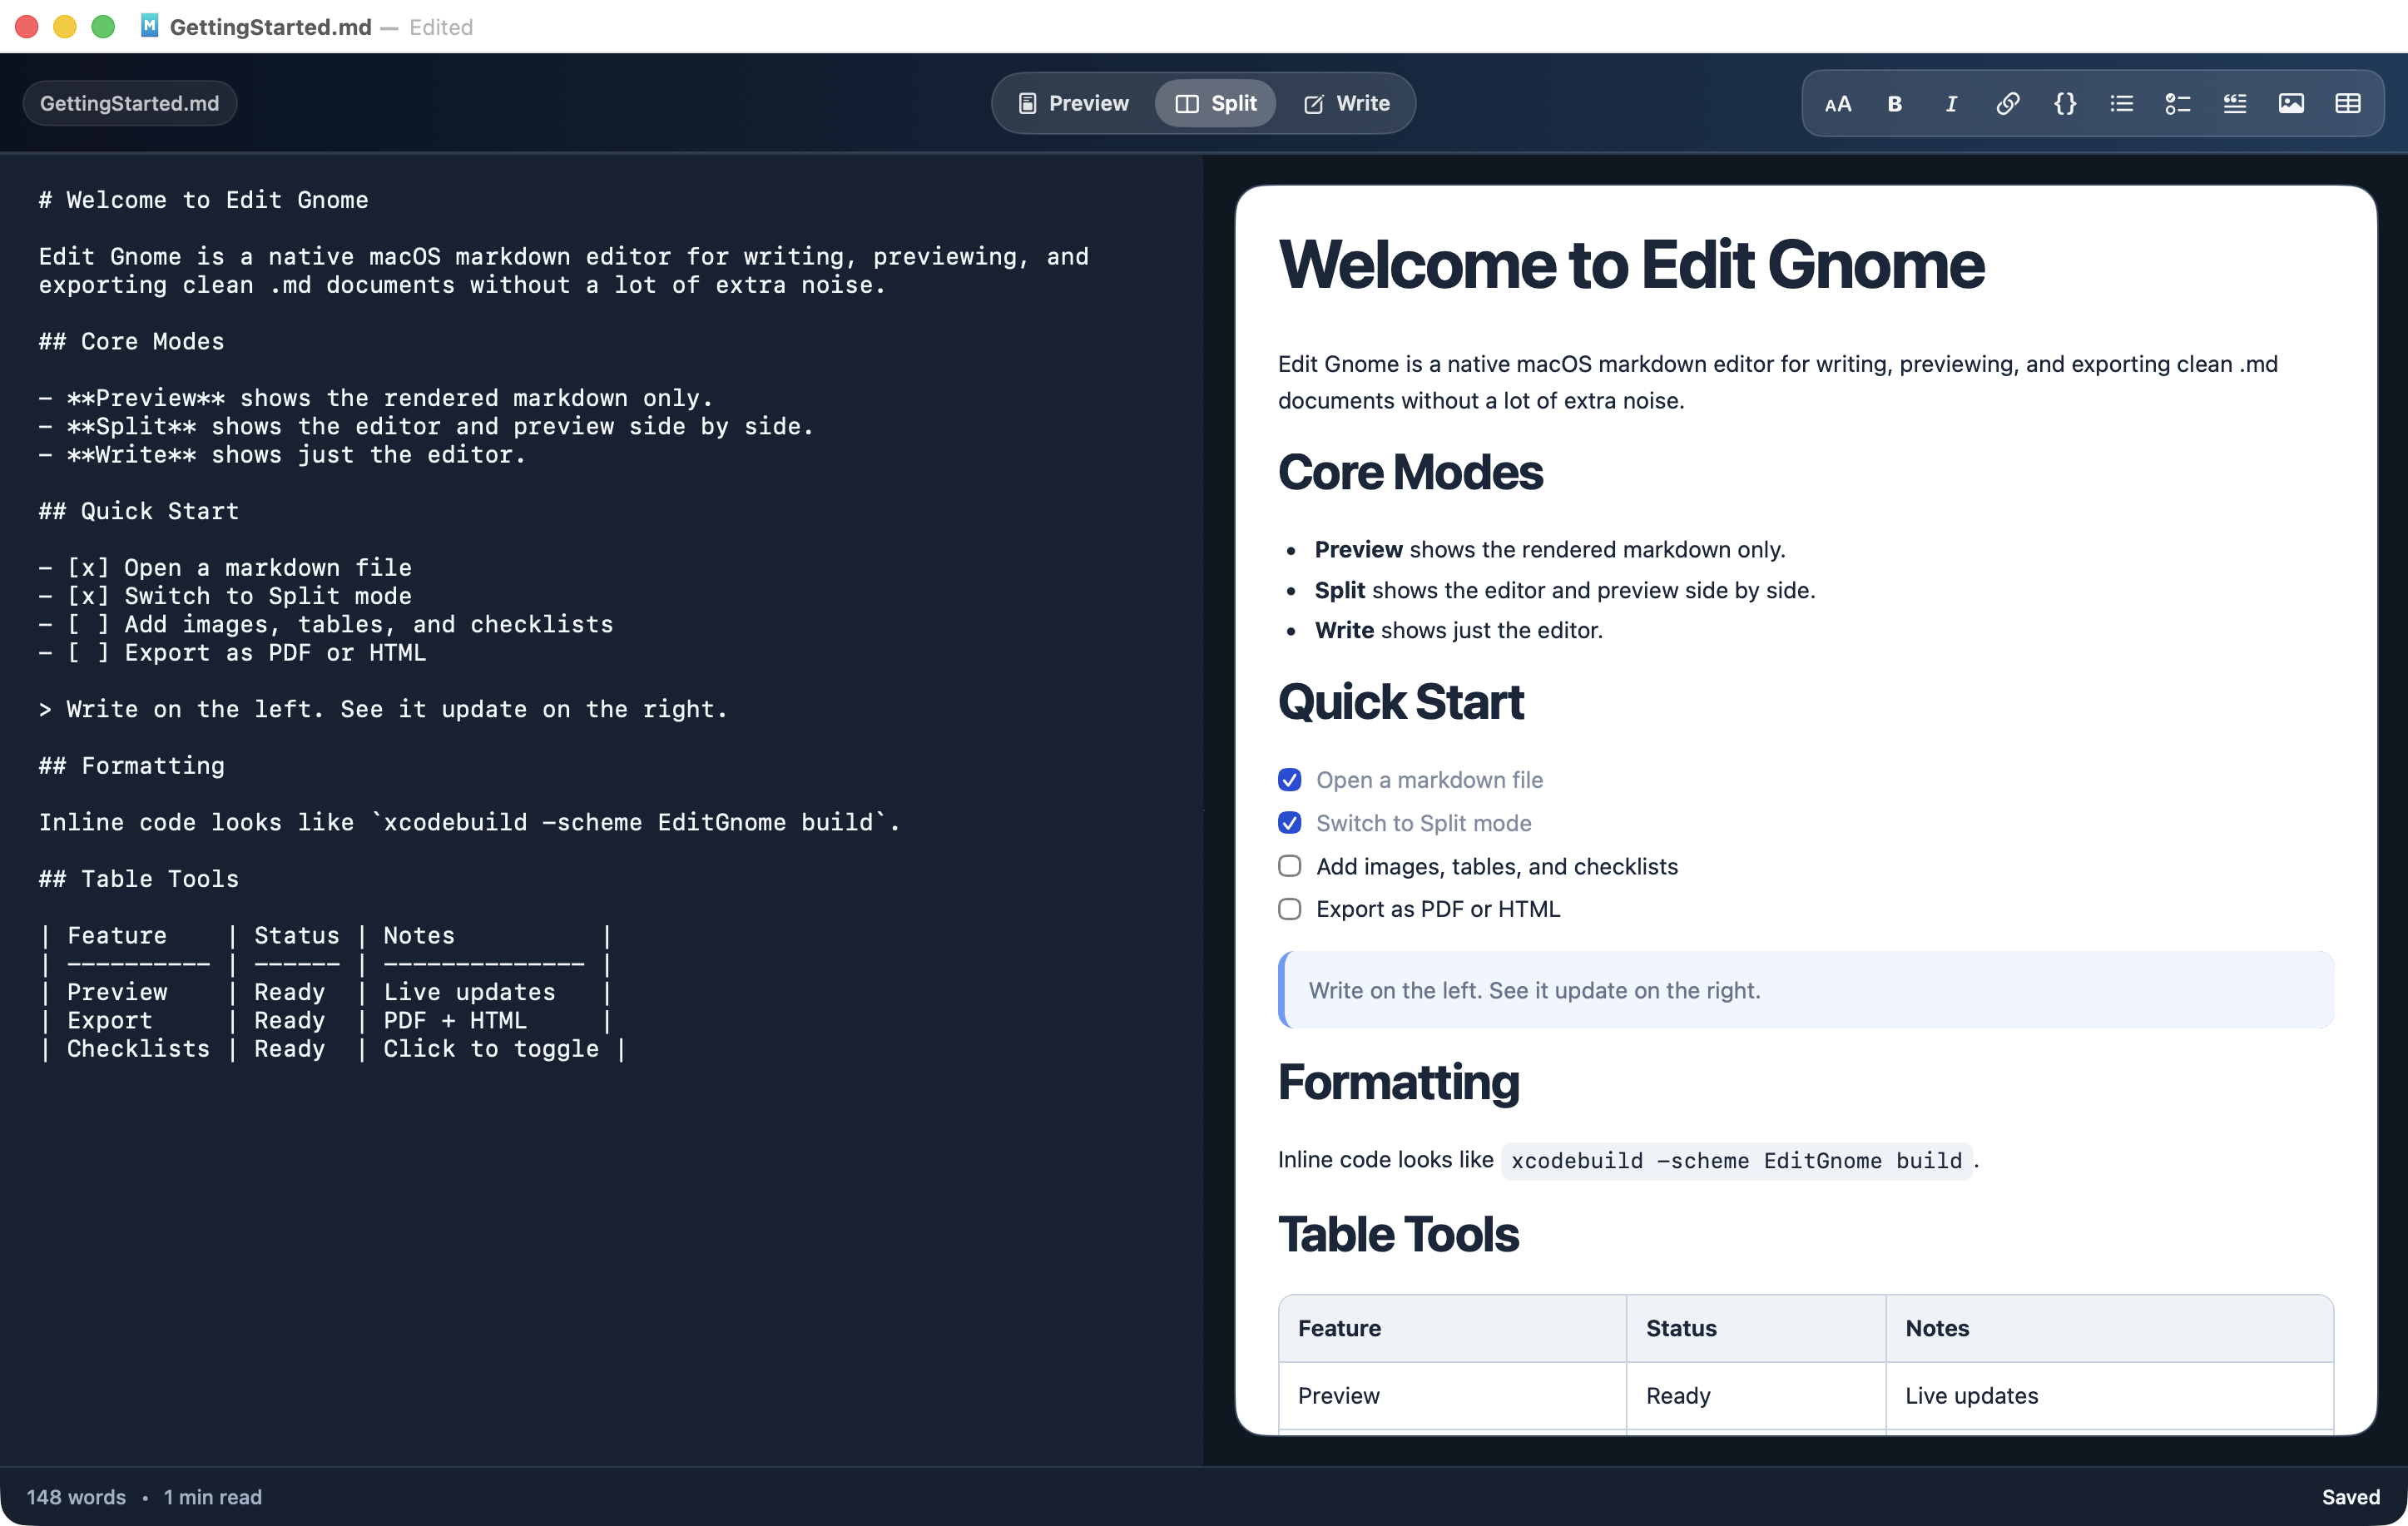Click the blockquote source line in editor
This screenshot has height=1526, width=2408.
coord(383,709)
